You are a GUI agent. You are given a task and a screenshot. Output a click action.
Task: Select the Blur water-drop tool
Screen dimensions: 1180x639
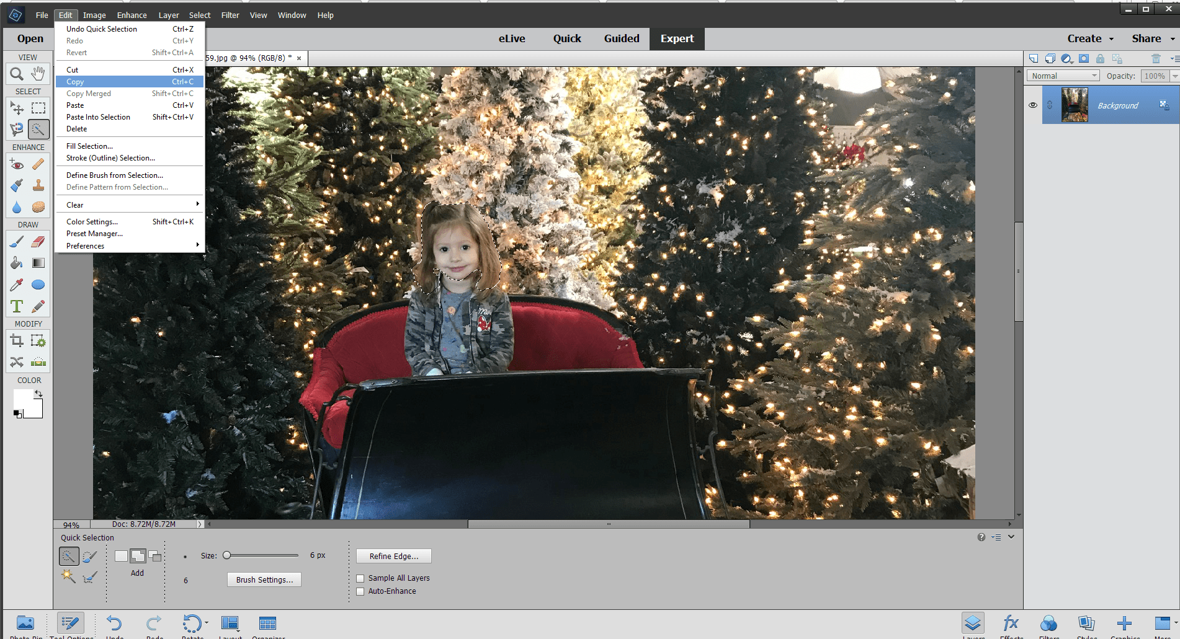click(17, 207)
